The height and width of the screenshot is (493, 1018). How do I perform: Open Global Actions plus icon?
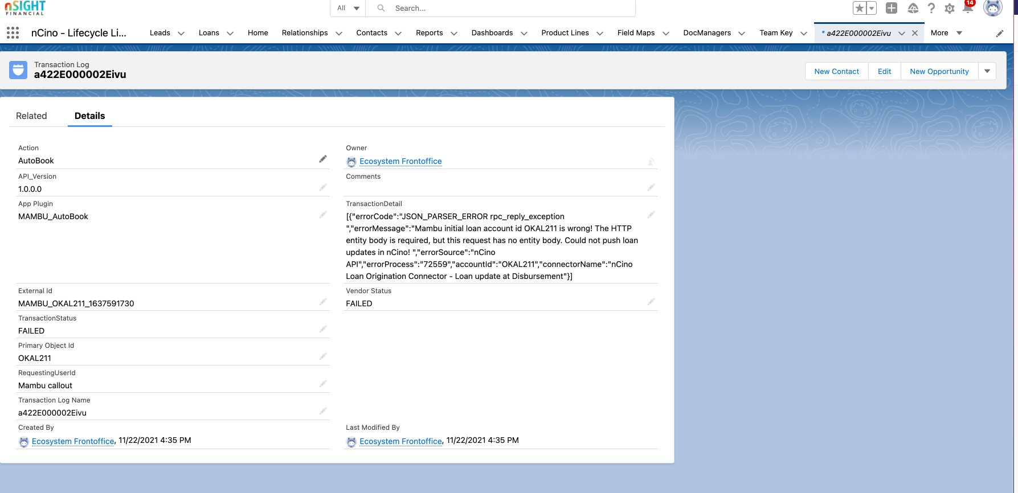pyautogui.click(x=892, y=8)
